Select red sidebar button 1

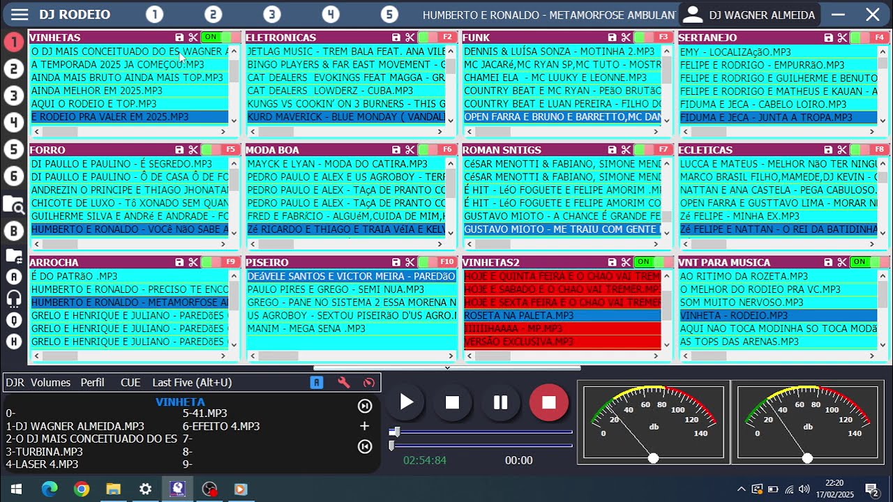pyautogui.click(x=14, y=42)
